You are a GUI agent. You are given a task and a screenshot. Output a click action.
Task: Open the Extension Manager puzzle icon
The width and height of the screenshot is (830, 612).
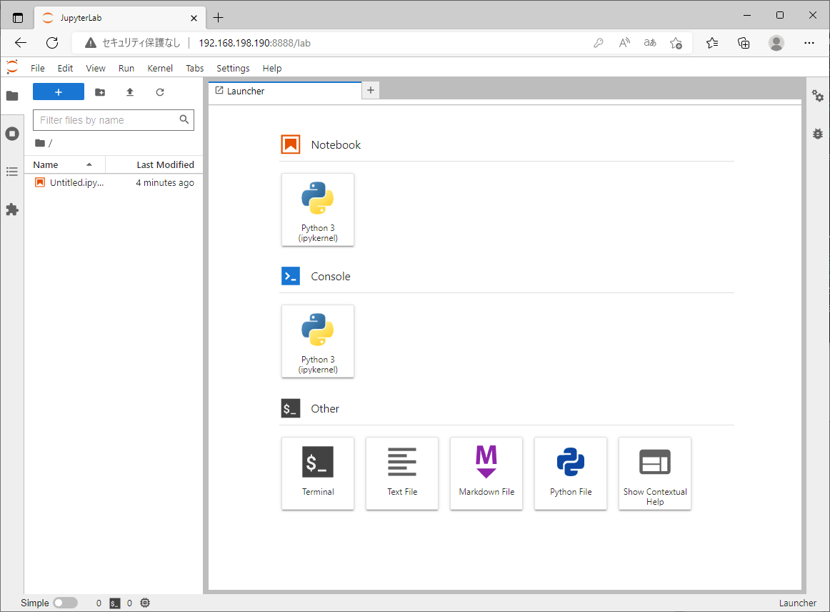click(x=12, y=209)
